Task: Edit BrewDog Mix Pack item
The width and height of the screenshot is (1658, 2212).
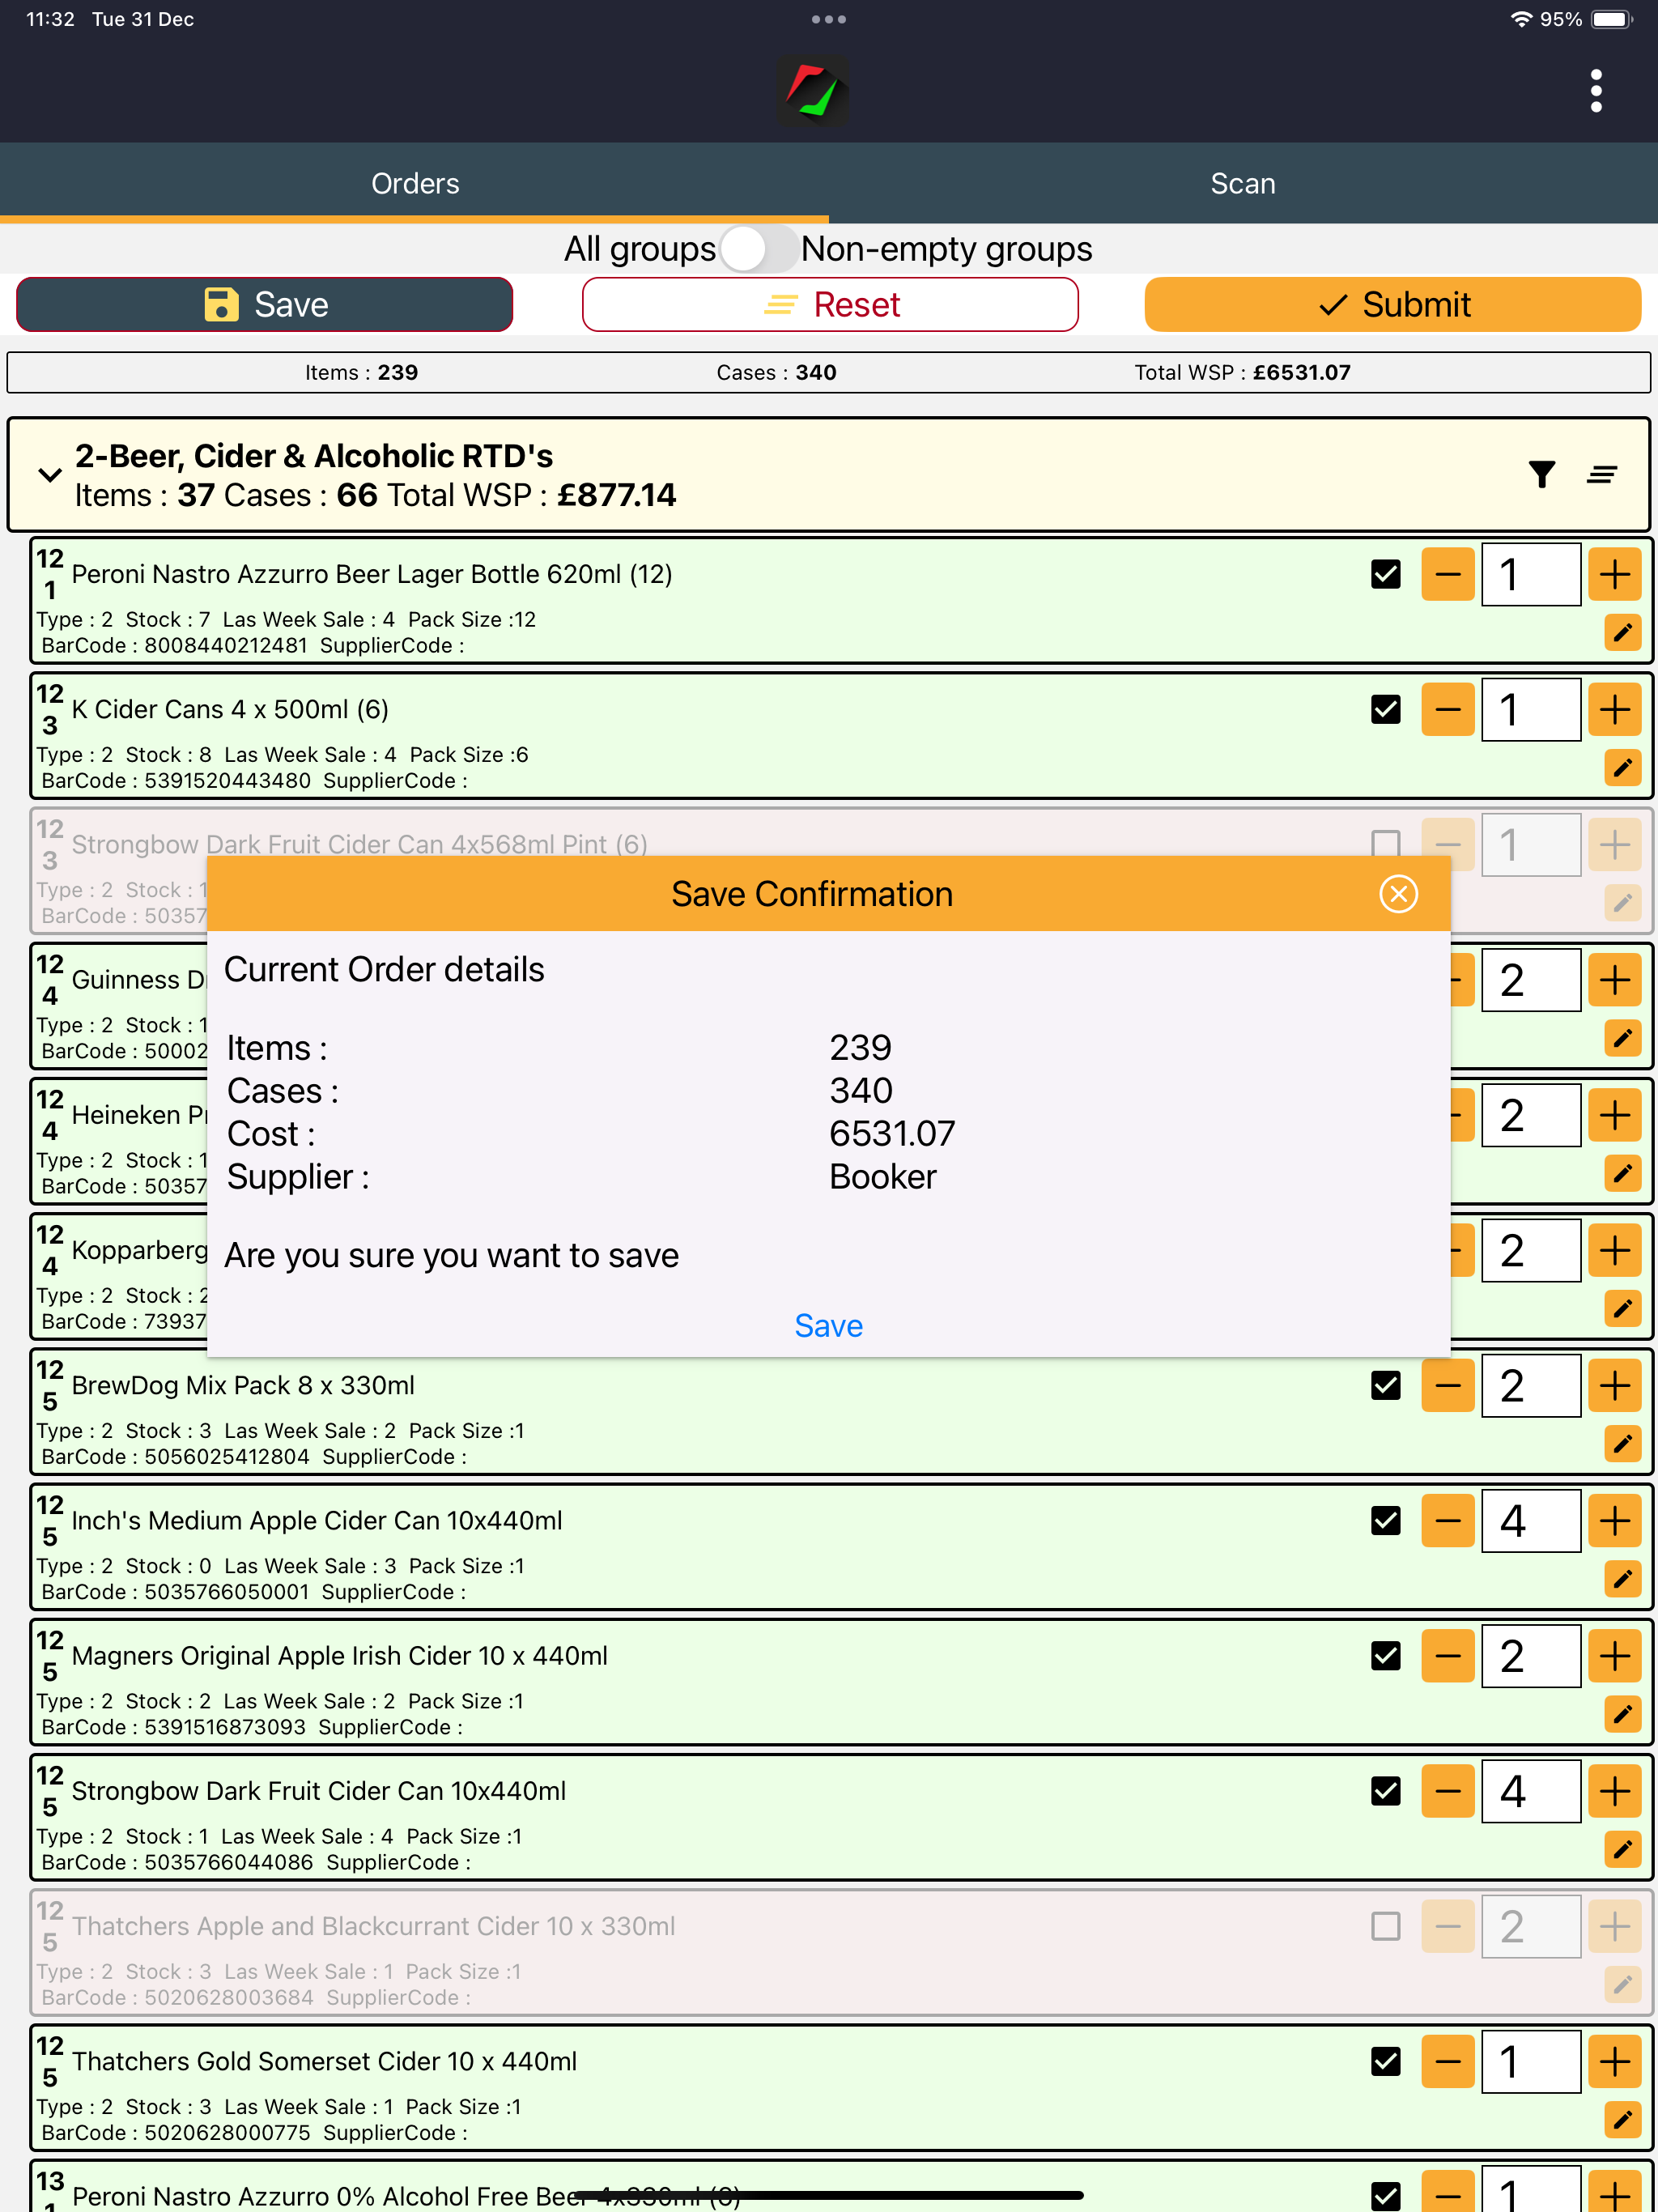Action: pyautogui.click(x=1622, y=1443)
